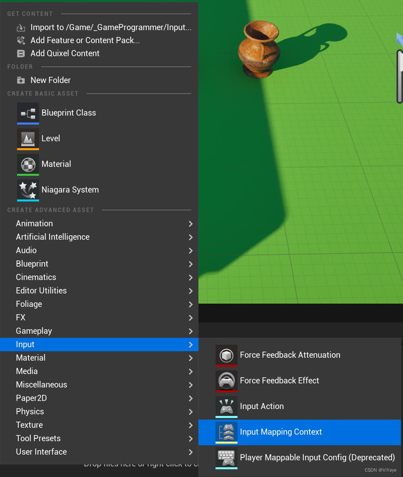Expand the Gameplay submenu arrow
The width and height of the screenshot is (403, 477).
[191, 331]
